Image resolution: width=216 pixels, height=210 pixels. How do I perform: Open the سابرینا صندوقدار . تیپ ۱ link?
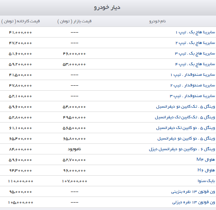[x=193, y=75]
